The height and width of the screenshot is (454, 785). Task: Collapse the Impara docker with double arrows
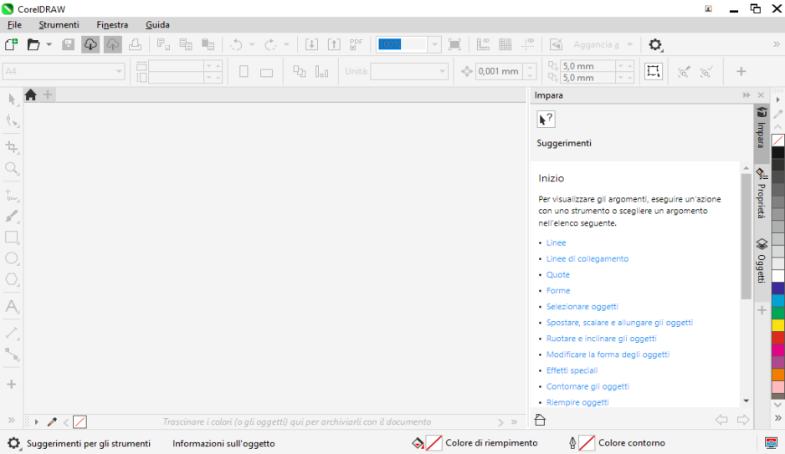pyautogui.click(x=747, y=95)
